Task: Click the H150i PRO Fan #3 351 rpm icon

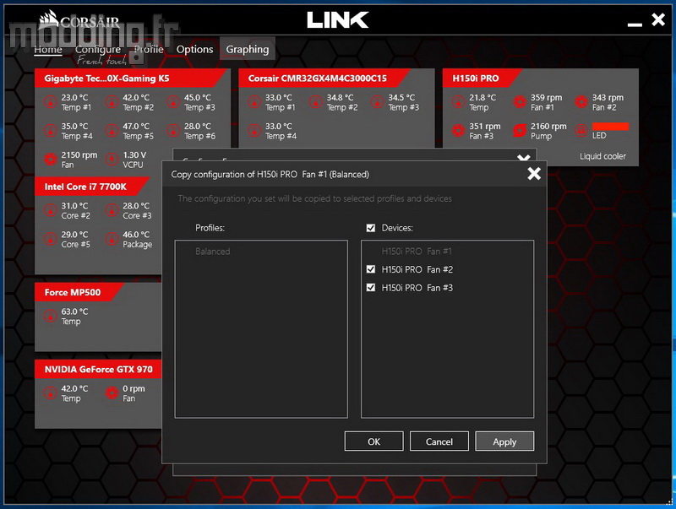Action: point(458,131)
